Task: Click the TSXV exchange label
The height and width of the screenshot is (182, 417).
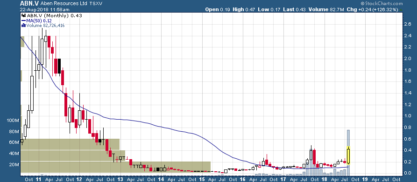Action: (x=96, y=4)
